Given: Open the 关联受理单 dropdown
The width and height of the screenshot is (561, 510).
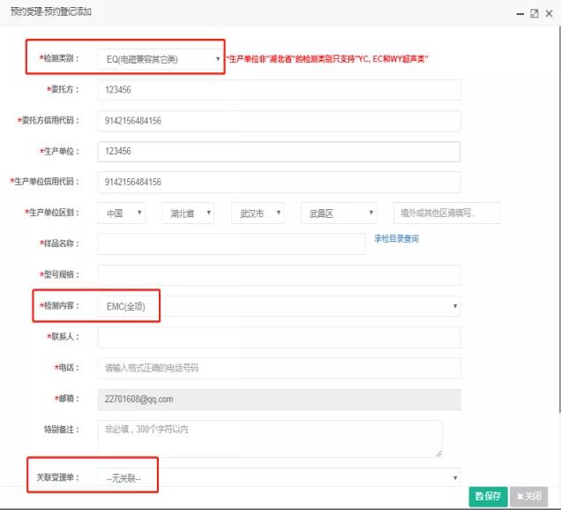Looking at the screenshot, I should point(279,477).
